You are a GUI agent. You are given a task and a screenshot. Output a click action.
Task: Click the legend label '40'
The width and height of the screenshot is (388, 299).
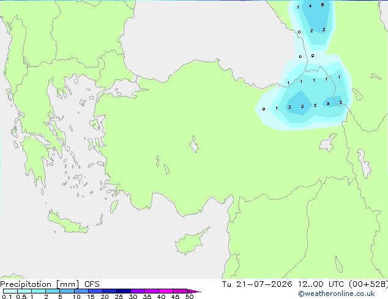tap(161, 297)
